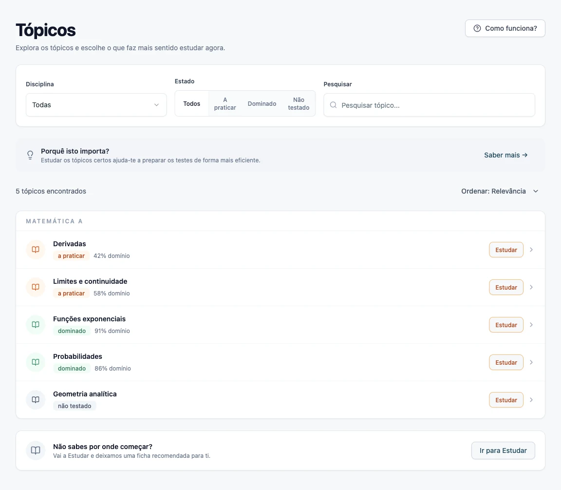Click the 'não testado' badge under Geometria analítica
The image size is (561, 490).
[75, 406]
